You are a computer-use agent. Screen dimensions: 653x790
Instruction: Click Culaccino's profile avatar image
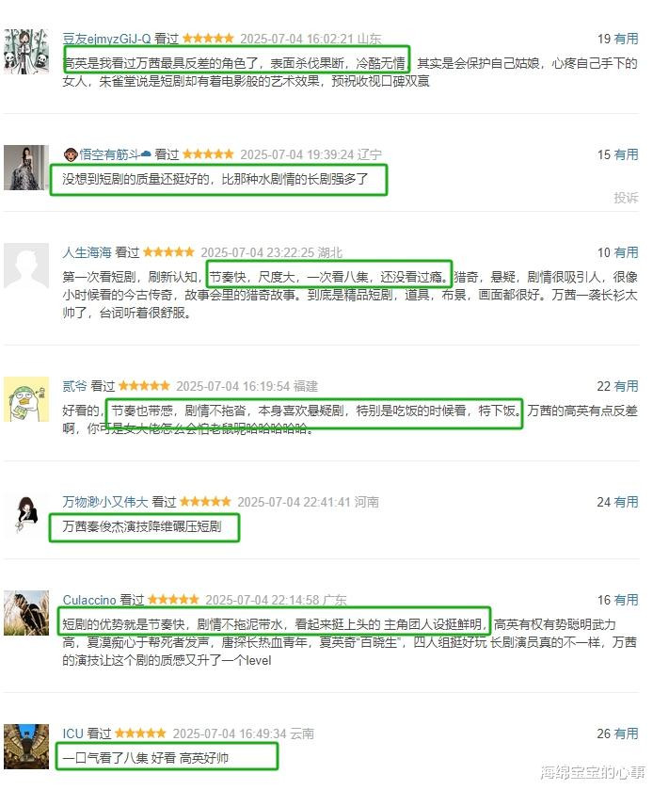click(26, 613)
